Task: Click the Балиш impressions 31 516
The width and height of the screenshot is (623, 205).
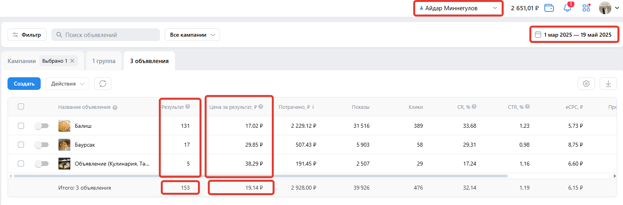Action: 361,126
